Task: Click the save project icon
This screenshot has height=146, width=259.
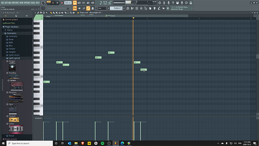Action: [x=177, y=3]
